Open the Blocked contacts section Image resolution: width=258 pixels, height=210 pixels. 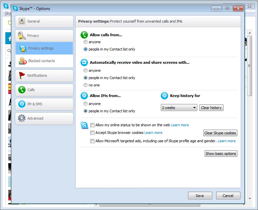pos(41,61)
